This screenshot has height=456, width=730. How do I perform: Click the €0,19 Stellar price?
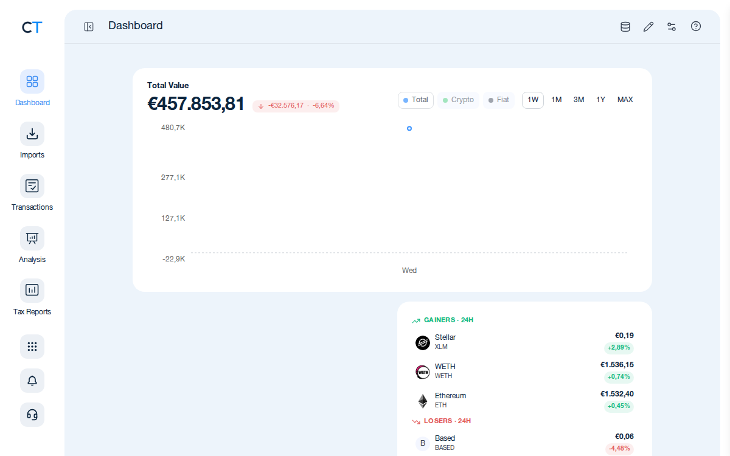[624, 336]
